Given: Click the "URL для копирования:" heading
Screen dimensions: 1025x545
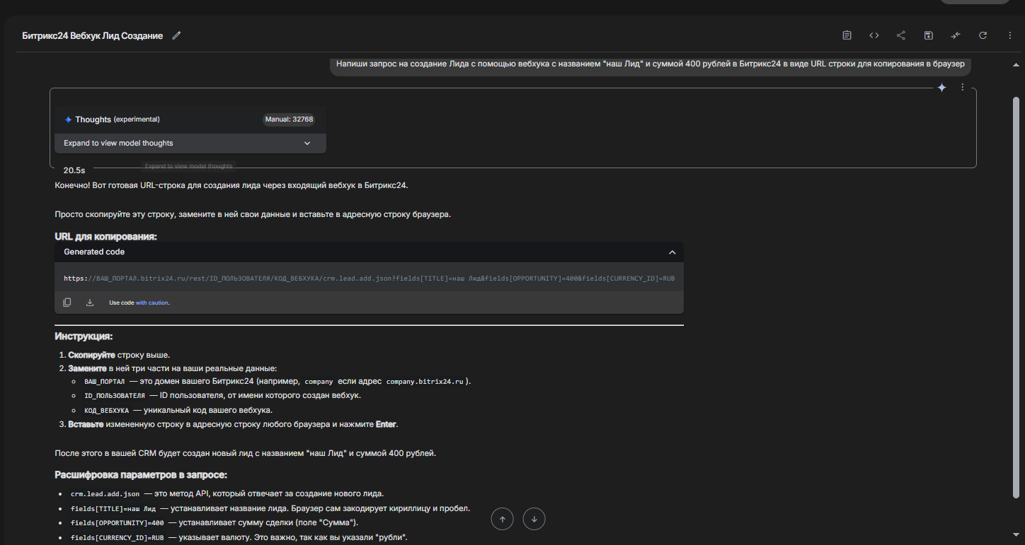Looking at the screenshot, I should 106,236.
